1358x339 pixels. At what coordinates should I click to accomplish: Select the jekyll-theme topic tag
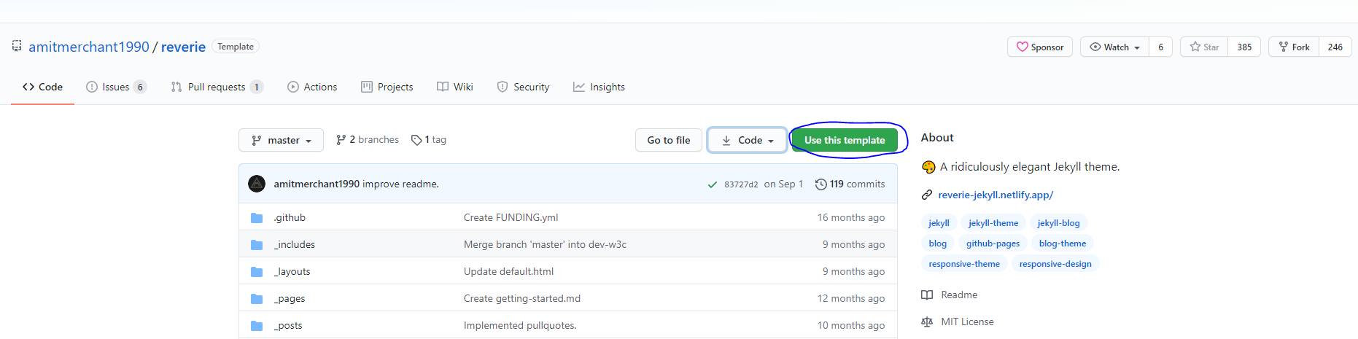click(x=993, y=223)
